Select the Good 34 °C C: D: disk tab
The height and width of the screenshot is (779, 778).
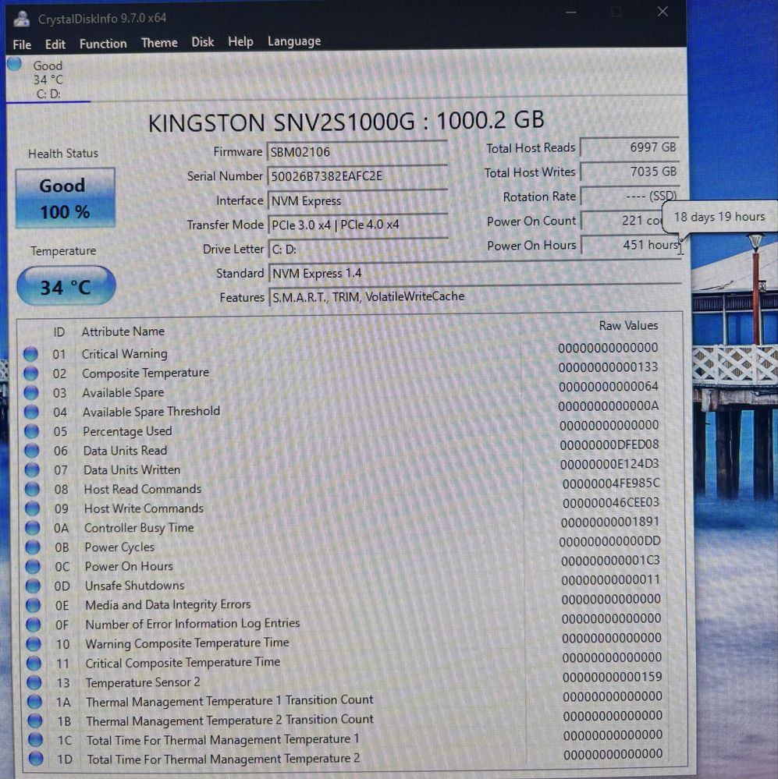(x=48, y=80)
